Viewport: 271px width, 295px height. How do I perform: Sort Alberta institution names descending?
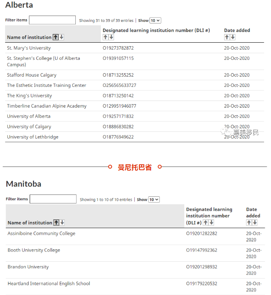[62, 37]
